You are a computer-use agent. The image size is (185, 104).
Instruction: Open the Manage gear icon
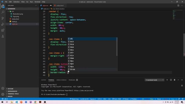coord(3,94)
